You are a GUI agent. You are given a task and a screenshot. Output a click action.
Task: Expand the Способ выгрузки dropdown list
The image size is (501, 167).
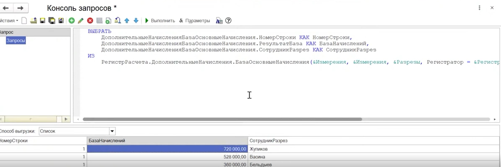112,131
